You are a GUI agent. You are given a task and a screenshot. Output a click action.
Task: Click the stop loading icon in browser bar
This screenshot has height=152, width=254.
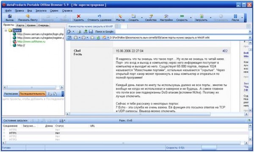92,38
